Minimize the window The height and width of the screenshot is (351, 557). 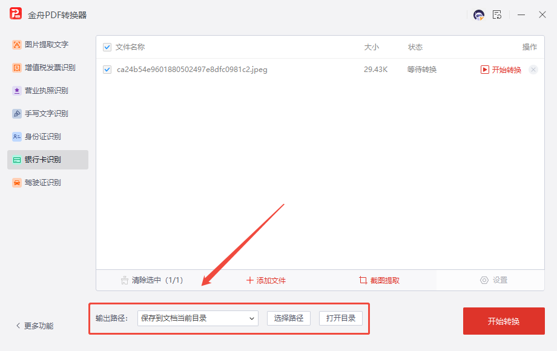(x=521, y=15)
